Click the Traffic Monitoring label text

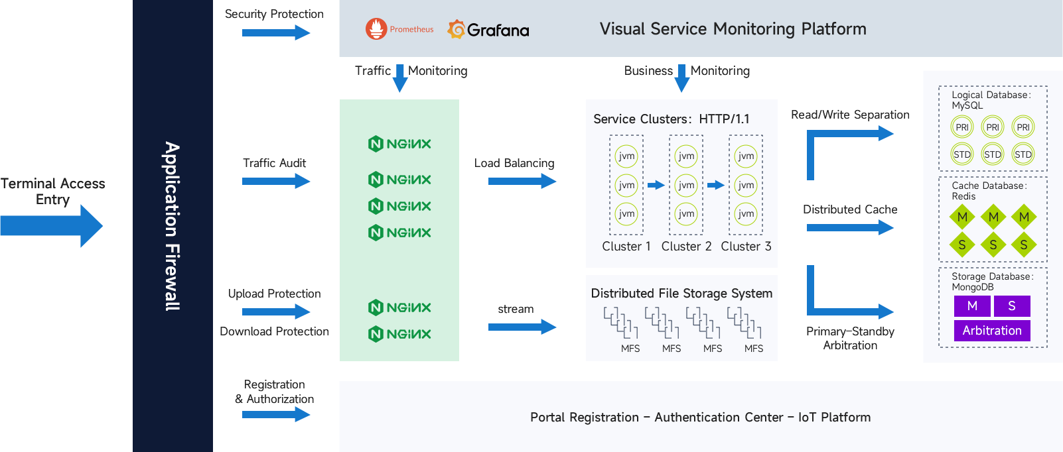point(411,71)
